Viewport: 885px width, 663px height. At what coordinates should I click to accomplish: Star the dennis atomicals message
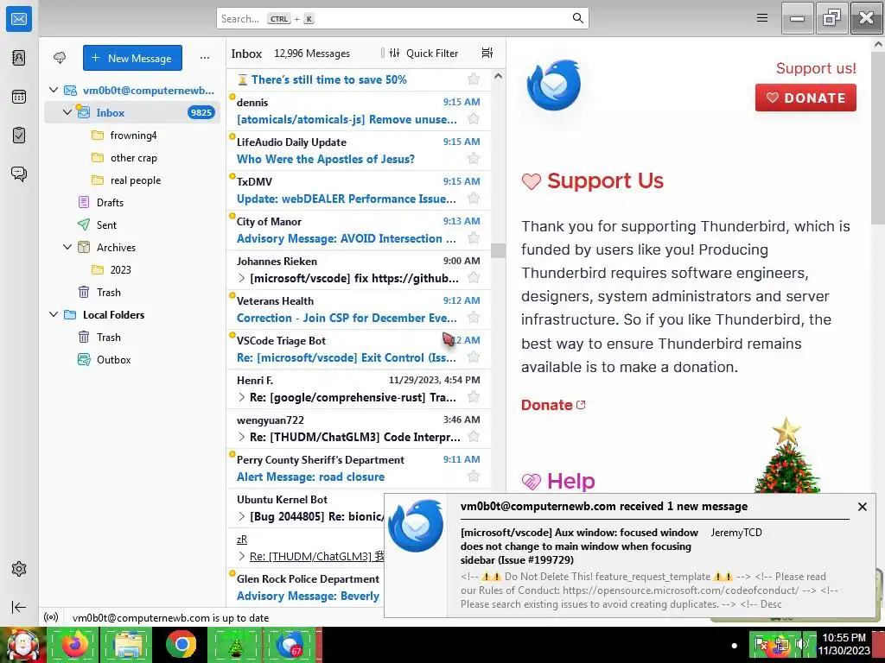474,119
